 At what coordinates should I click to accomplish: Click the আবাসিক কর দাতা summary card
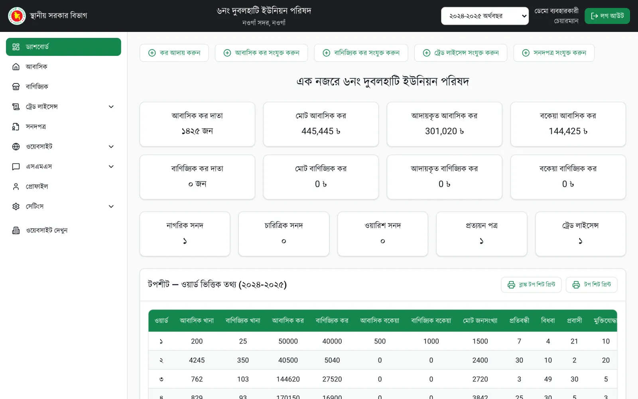[197, 124]
